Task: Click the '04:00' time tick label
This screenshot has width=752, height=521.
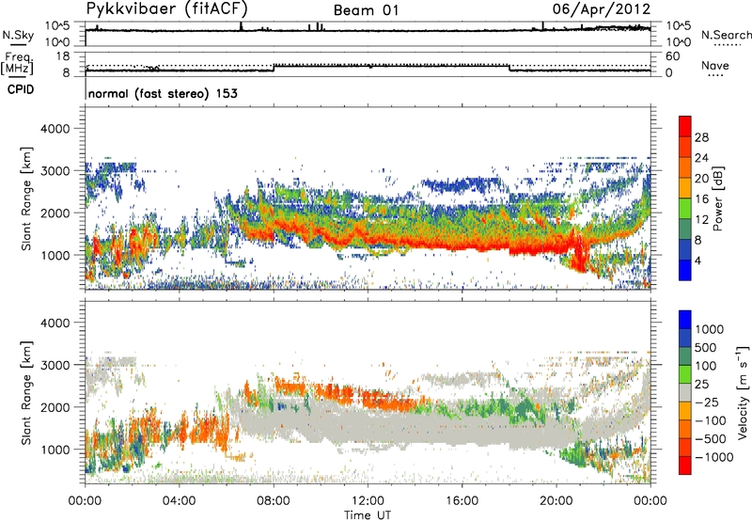Action: [180, 501]
